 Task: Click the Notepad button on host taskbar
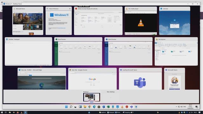click(x=111, y=112)
